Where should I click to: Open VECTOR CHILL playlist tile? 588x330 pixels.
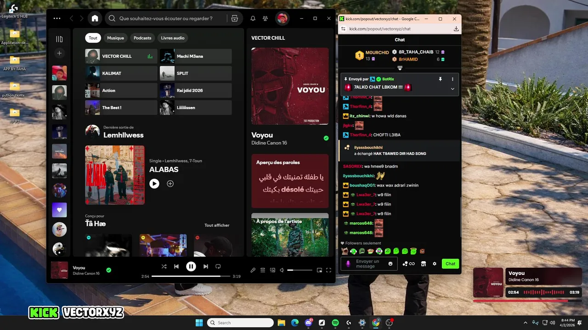(121, 56)
